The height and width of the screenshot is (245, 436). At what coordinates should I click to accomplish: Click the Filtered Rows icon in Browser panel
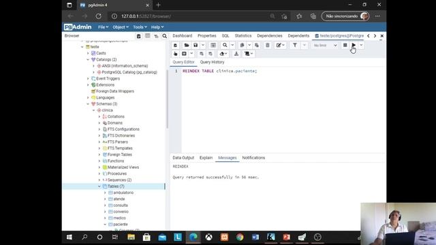tap(156, 36)
